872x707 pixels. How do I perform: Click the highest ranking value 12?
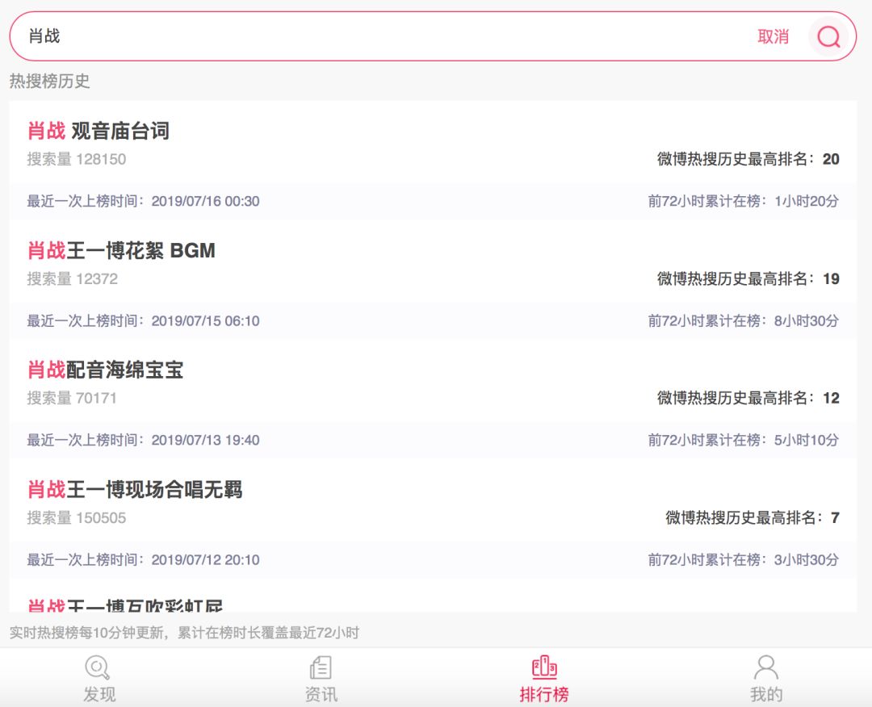[831, 399]
